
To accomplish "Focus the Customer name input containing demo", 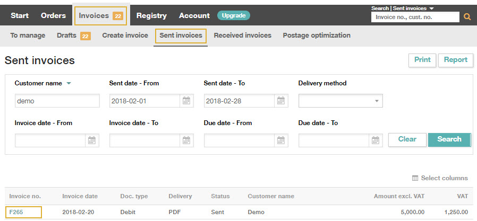I will (57, 101).
